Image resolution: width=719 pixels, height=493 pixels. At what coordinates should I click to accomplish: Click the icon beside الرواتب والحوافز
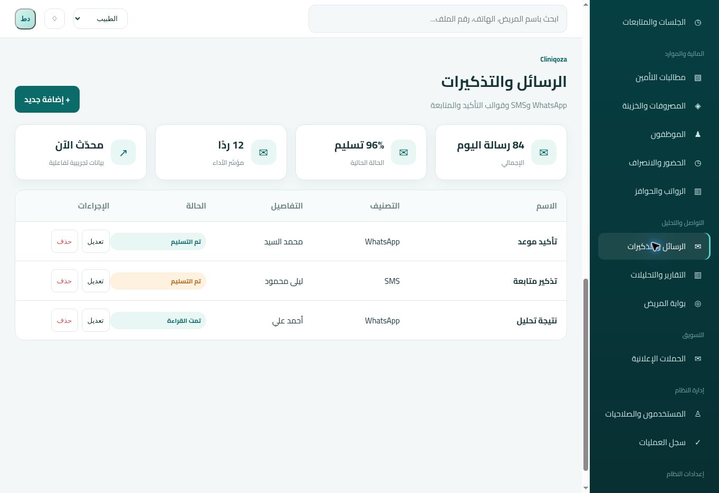click(698, 191)
